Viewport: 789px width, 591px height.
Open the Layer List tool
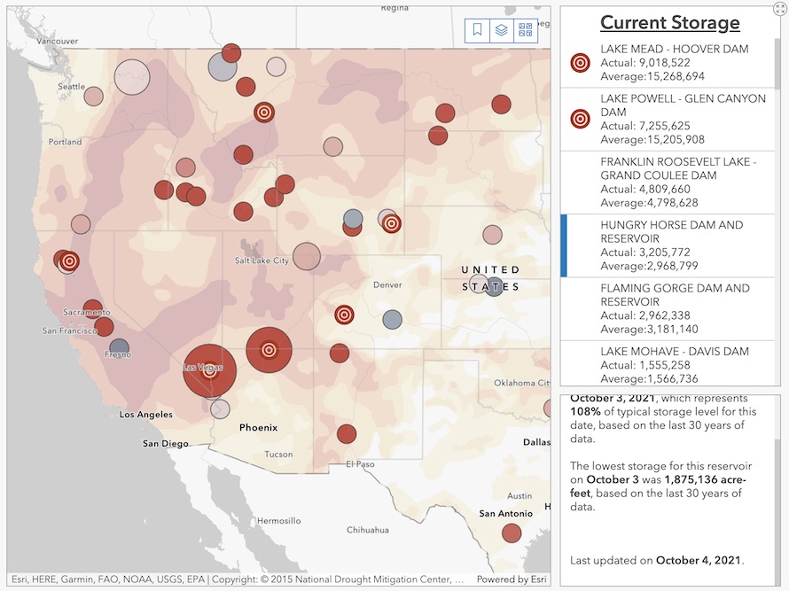[x=501, y=29]
